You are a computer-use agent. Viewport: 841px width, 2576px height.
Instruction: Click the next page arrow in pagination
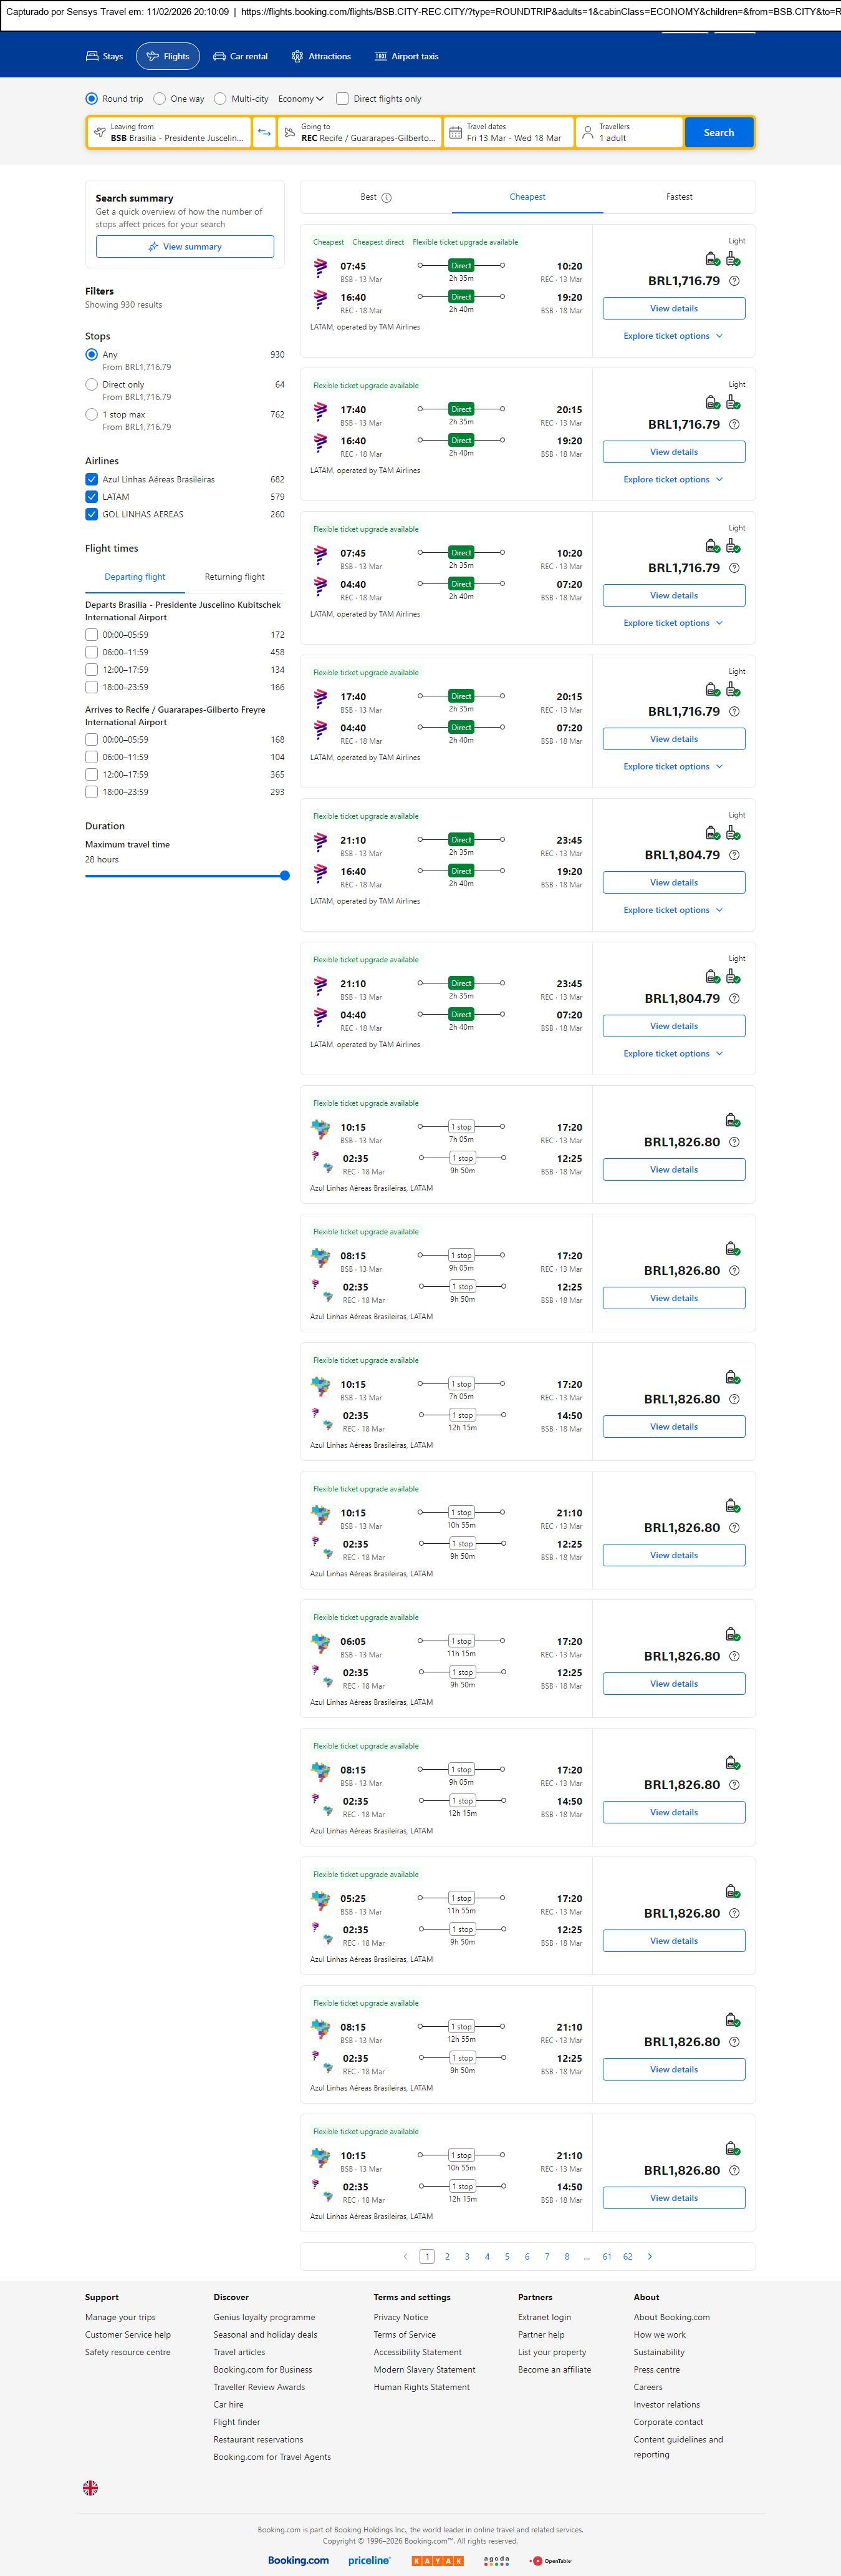650,2256
